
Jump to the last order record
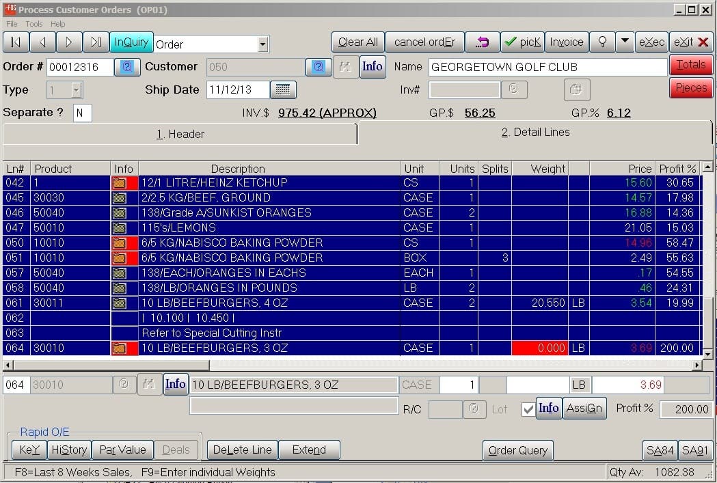tap(96, 42)
